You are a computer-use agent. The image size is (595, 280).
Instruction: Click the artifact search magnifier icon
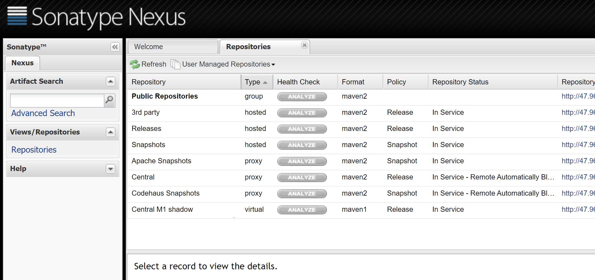(x=109, y=100)
